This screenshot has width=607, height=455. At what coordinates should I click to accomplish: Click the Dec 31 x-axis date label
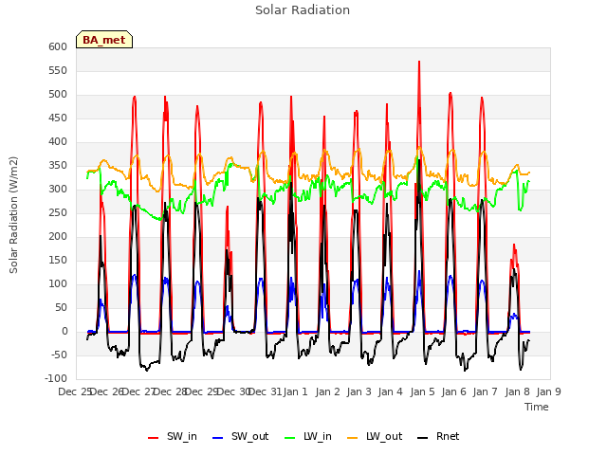click(x=265, y=391)
